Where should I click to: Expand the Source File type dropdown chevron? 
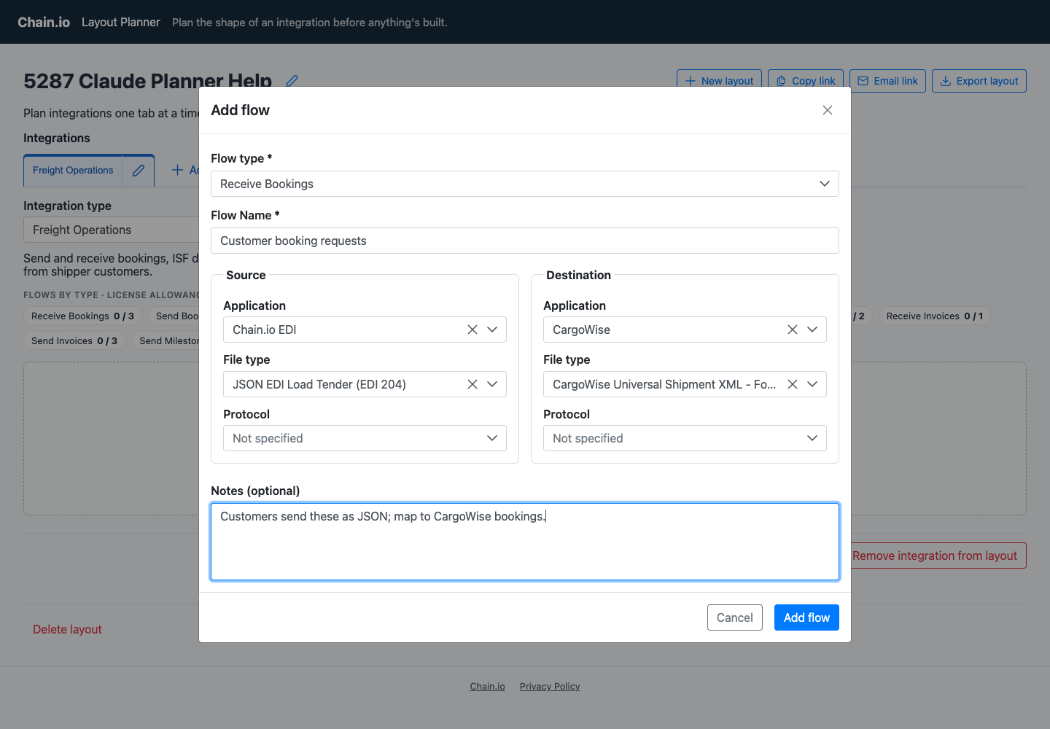coord(492,384)
